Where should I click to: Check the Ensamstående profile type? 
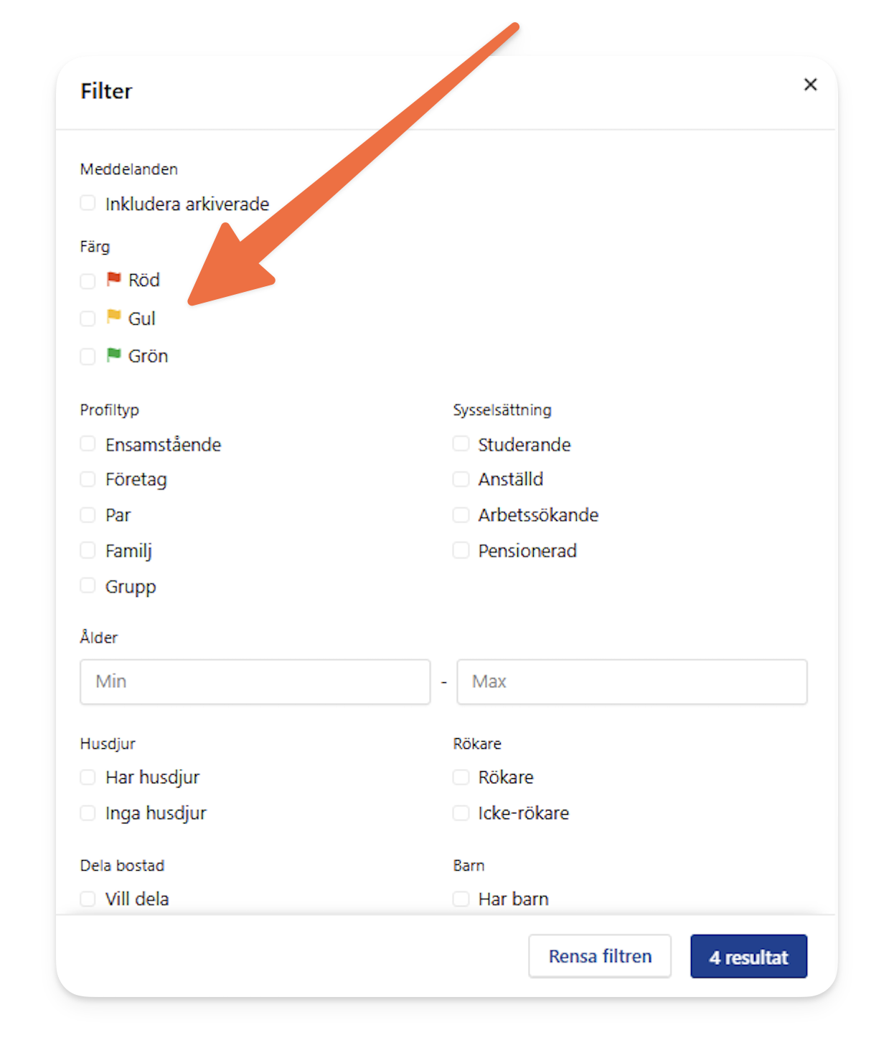click(x=88, y=444)
